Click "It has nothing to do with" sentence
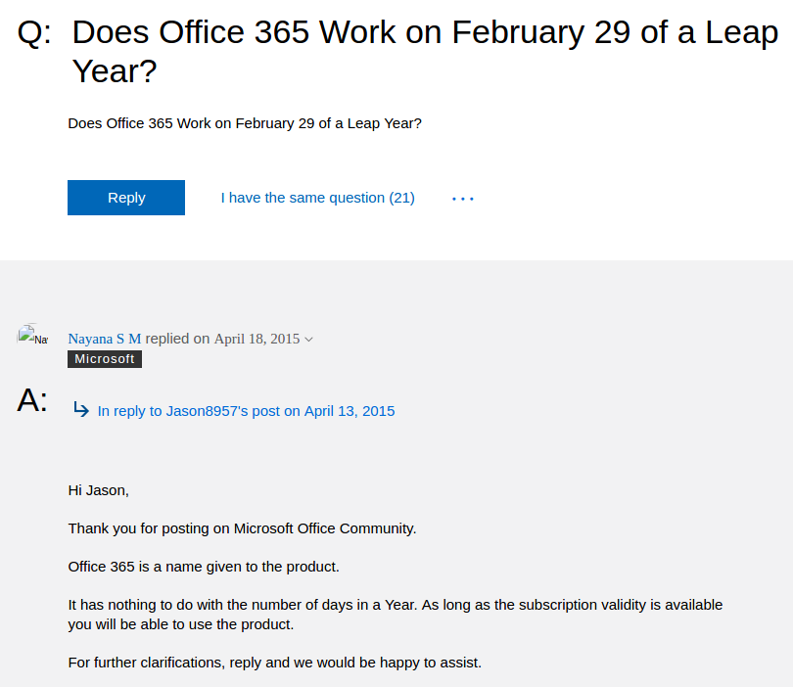The image size is (793, 687). (243, 605)
